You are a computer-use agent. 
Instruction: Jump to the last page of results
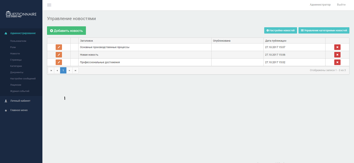click(76, 70)
